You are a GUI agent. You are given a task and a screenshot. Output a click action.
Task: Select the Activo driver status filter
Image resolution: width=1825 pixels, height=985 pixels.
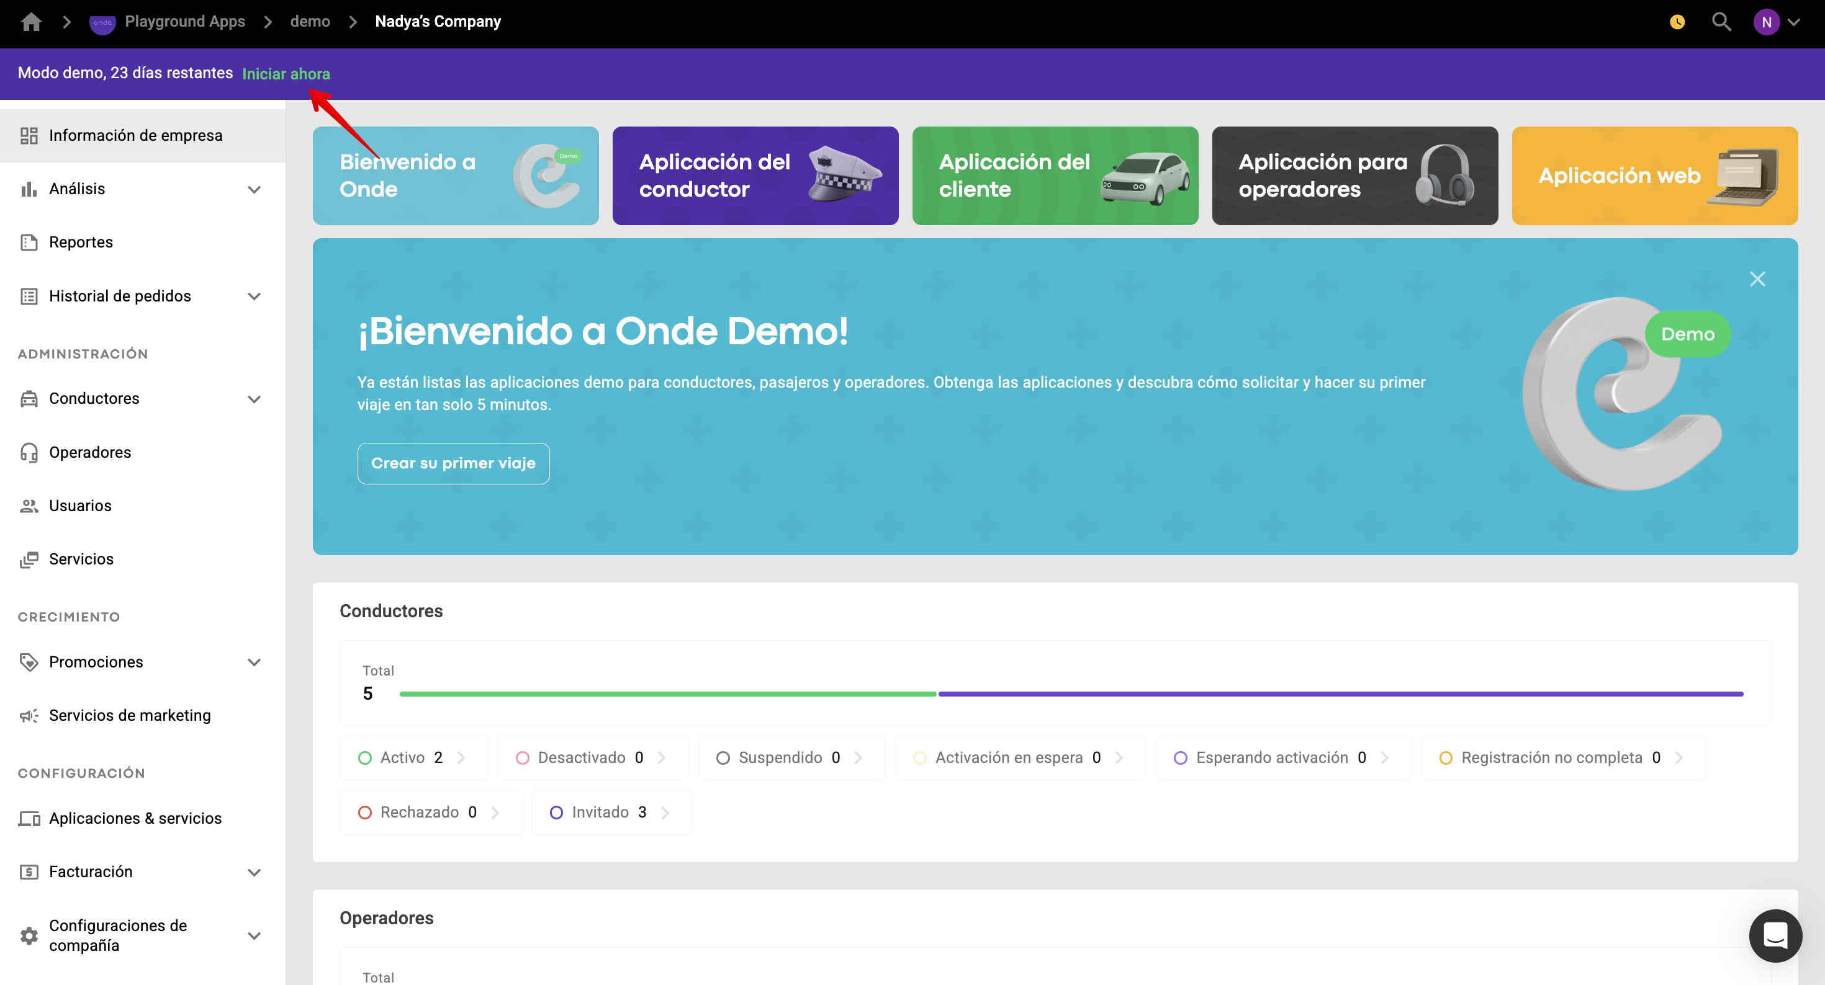pos(412,758)
